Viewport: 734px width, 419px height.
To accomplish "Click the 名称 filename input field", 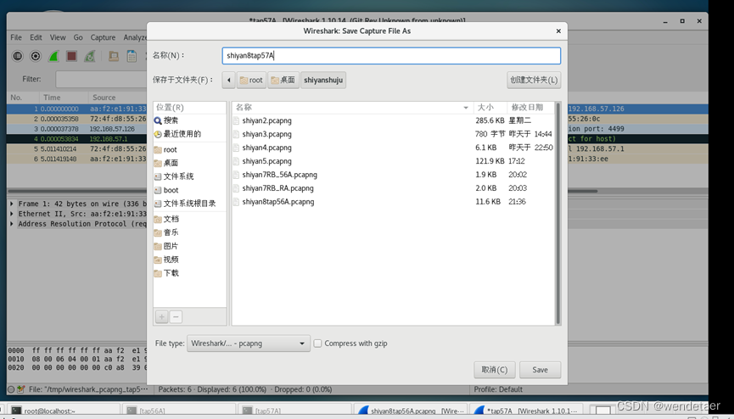I will 391,56.
